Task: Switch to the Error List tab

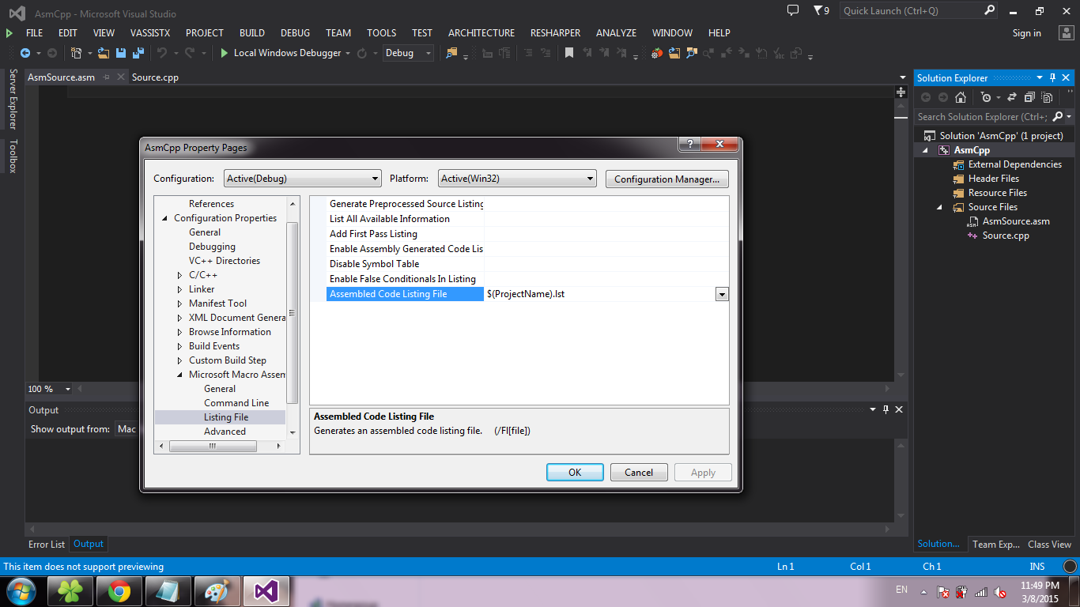Action: 47,544
